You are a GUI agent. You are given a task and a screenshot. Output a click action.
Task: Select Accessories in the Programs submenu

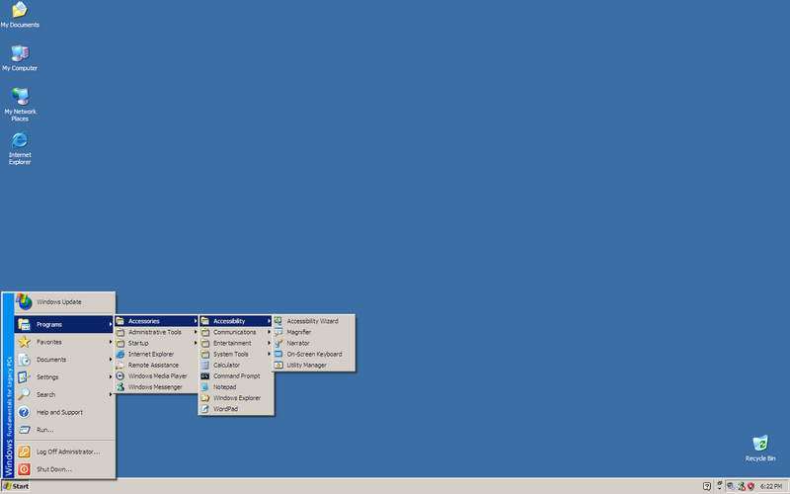[156, 321]
